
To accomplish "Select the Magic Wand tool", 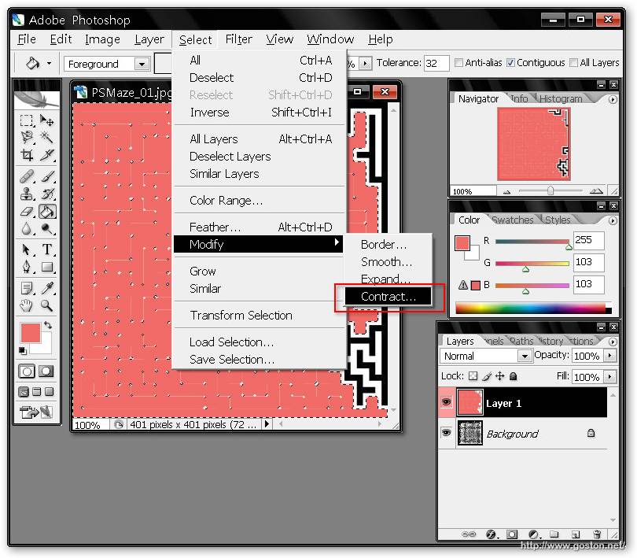I will [x=47, y=138].
